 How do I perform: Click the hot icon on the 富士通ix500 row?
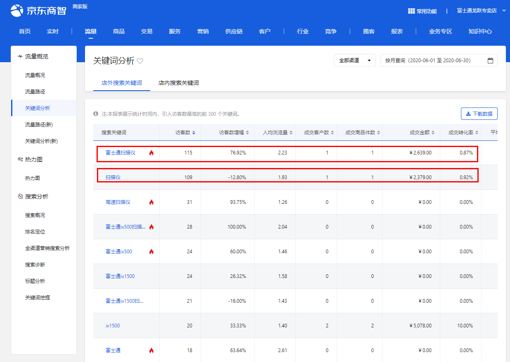151,252
